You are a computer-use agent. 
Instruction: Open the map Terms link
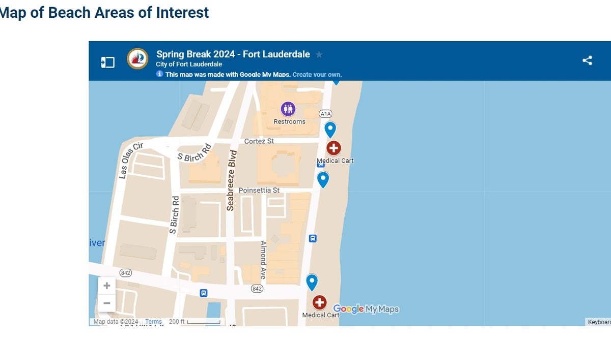click(153, 322)
